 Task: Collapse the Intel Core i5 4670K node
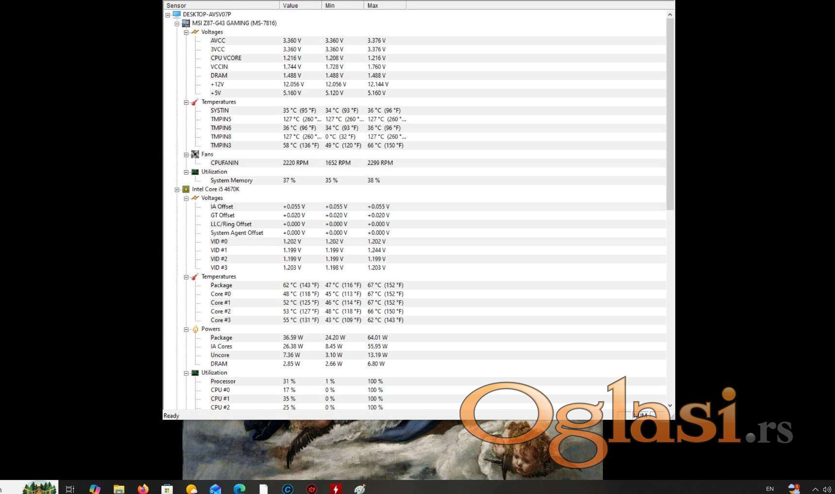point(177,190)
